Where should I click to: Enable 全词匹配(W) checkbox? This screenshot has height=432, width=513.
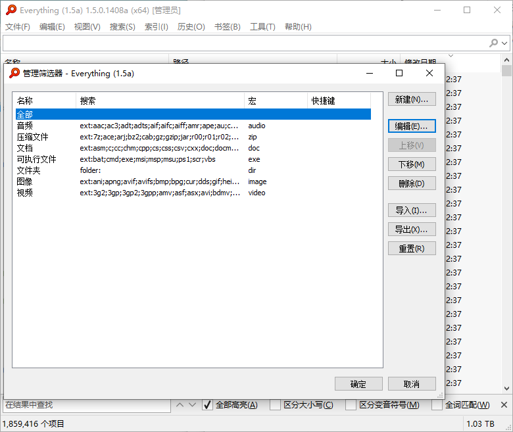(x=437, y=405)
